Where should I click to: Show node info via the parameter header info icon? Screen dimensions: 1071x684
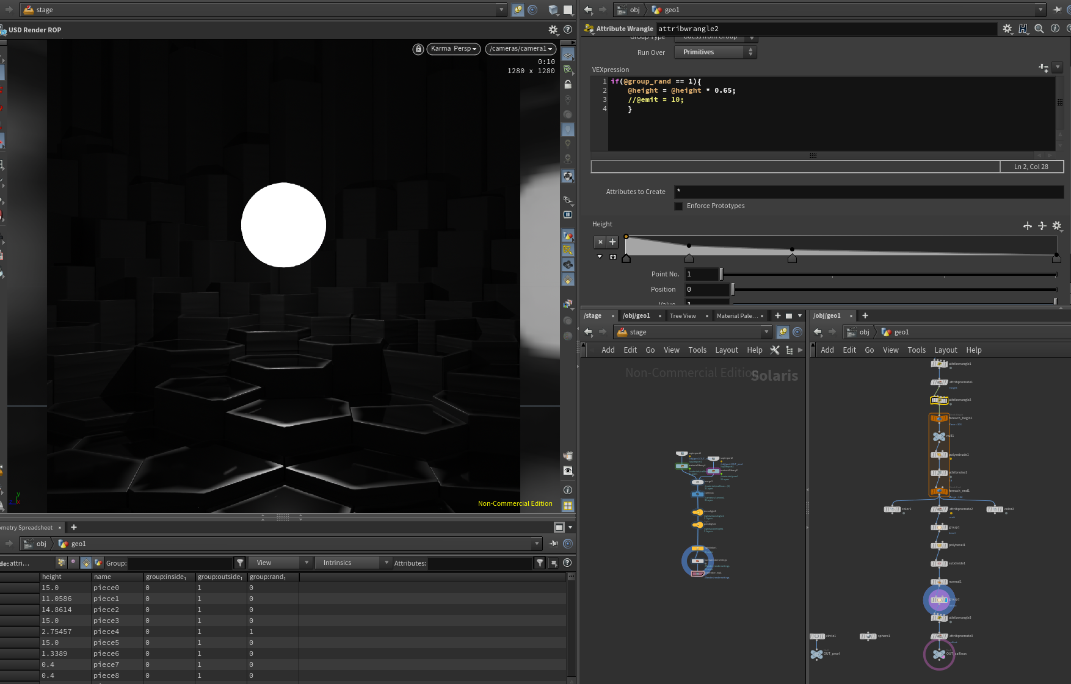pyautogui.click(x=1055, y=29)
